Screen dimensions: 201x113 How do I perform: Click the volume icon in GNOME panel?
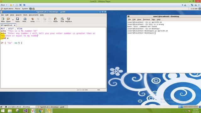[x=199, y=9]
